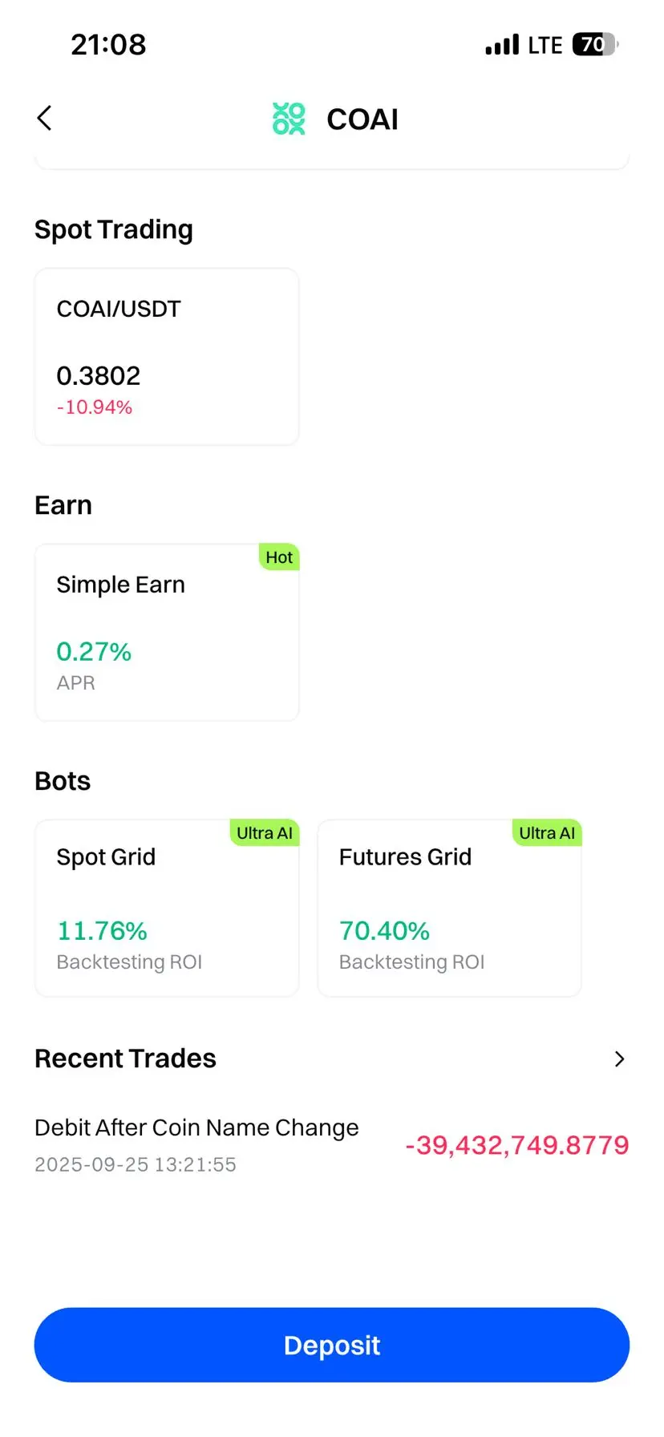Screen dimensions: 664x1437
Task: Tap the Ultra AI badge on Futures Grid
Action: (546, 833)
